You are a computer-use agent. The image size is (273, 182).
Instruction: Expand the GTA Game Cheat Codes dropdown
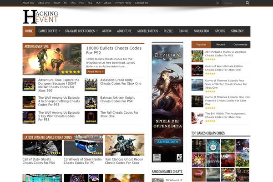click(81, 31)
